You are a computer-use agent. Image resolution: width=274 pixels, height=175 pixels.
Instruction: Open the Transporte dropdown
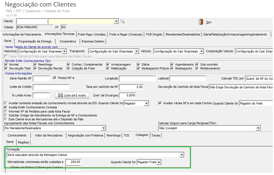(x=137, y=51)
